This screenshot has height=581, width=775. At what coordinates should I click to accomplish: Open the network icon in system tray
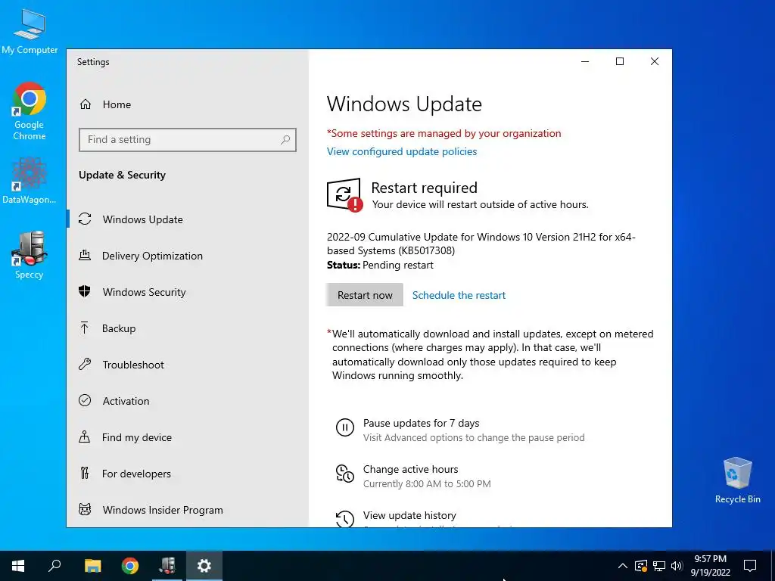(659, 566)
